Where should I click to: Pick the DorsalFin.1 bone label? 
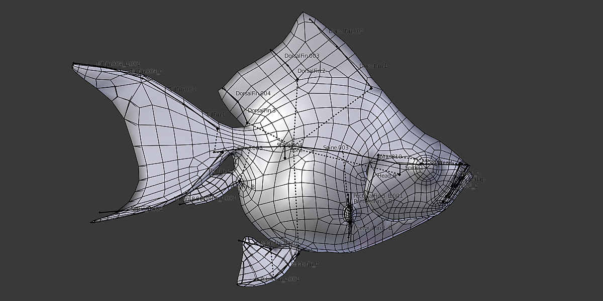[373, 66]
